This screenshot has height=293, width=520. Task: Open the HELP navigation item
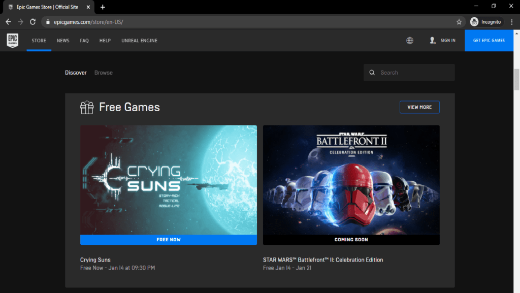pyautogui.click(x=105, y=41)
